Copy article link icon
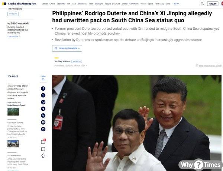Viewport: 223px width, 171px height. tap(43, 115)
